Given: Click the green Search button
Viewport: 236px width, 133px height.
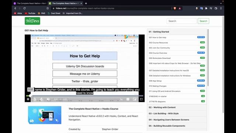Looking at the screenshot, I should pos(203,21).
